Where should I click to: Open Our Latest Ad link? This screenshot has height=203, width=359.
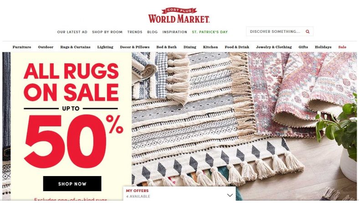(72, 32)
